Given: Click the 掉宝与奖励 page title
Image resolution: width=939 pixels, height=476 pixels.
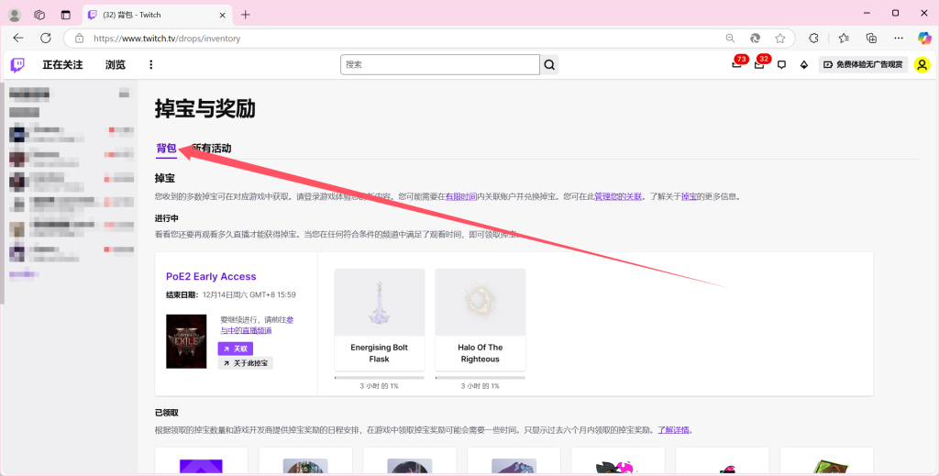Looking at the screenshot, I should point(204,109).
